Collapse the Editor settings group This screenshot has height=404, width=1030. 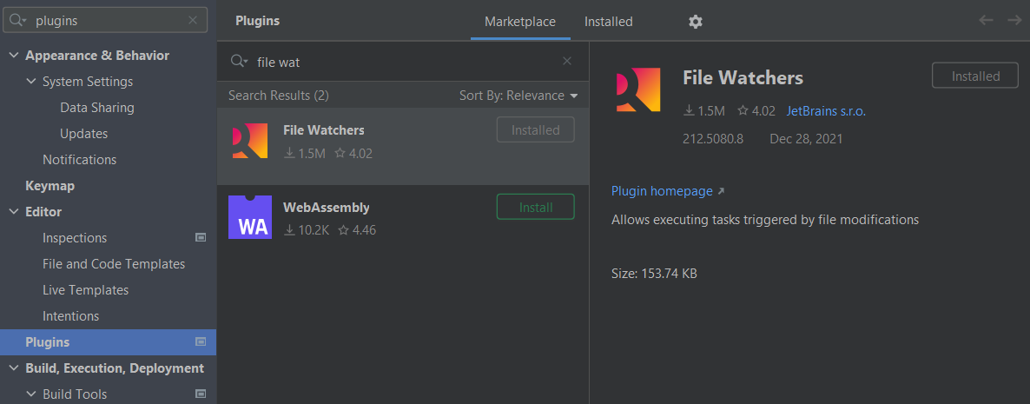[13, 212]
